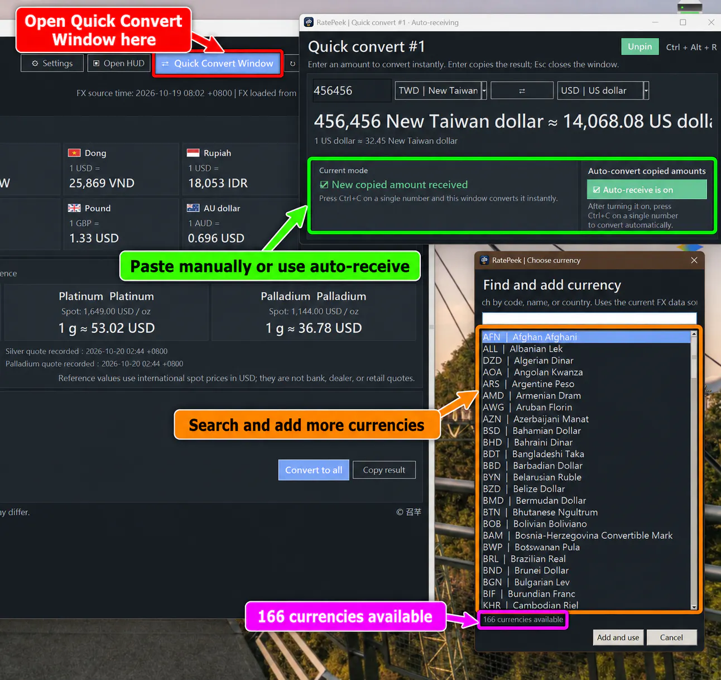Screen dimensions: 721x680
Task: Click the Open HUD button
Action: (119, 63)
